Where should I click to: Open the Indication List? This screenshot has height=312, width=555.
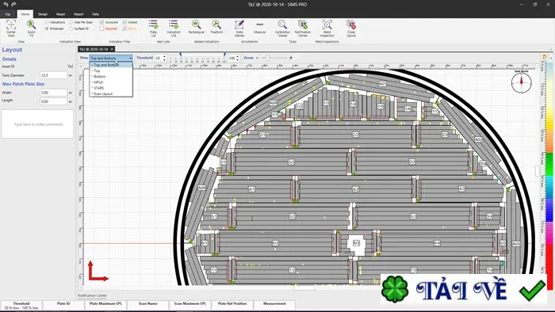click(x=174, y=29)
